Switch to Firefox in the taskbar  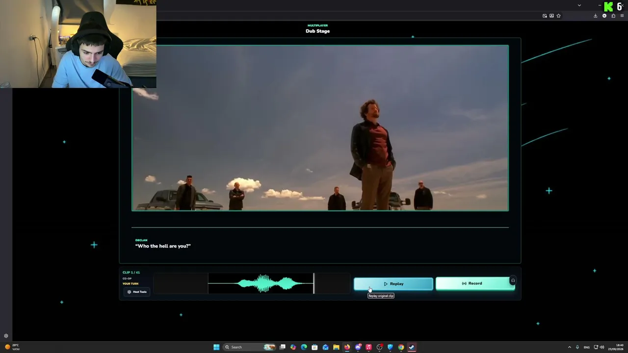347,347
